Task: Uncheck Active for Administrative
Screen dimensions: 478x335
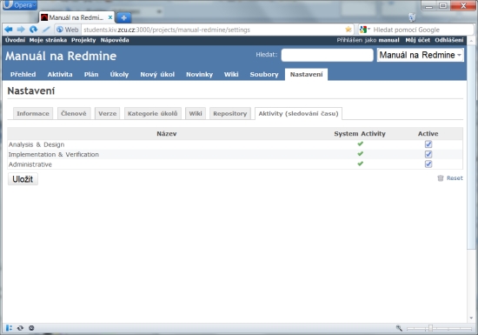Action: tap(428, 164)
